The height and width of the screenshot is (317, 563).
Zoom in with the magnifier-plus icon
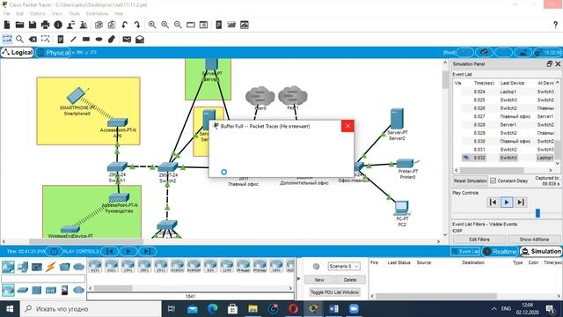pos(152,25)
